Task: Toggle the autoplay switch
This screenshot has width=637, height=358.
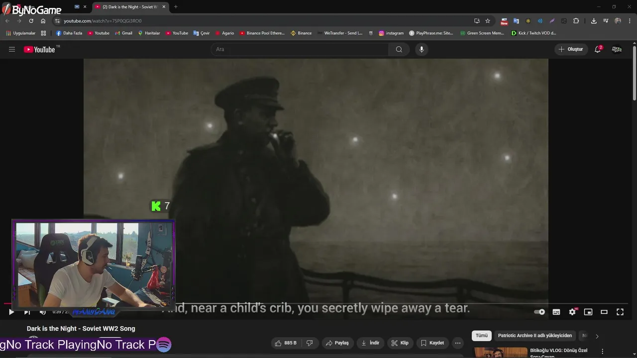Action: (539, 312)
